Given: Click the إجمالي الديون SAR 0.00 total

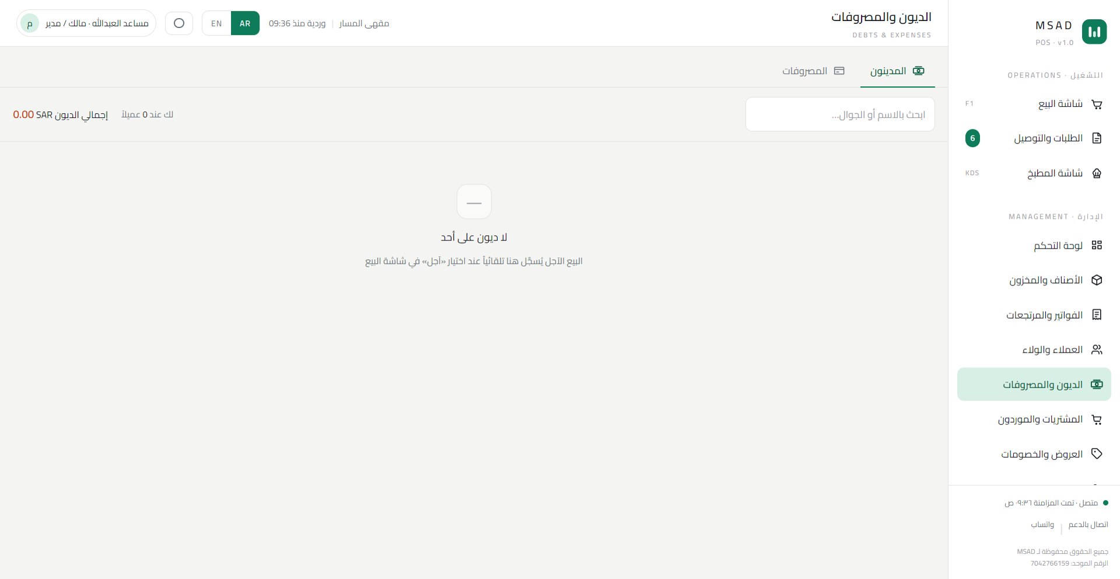Looking at the screenshot, I should click(x=61, y=115).
